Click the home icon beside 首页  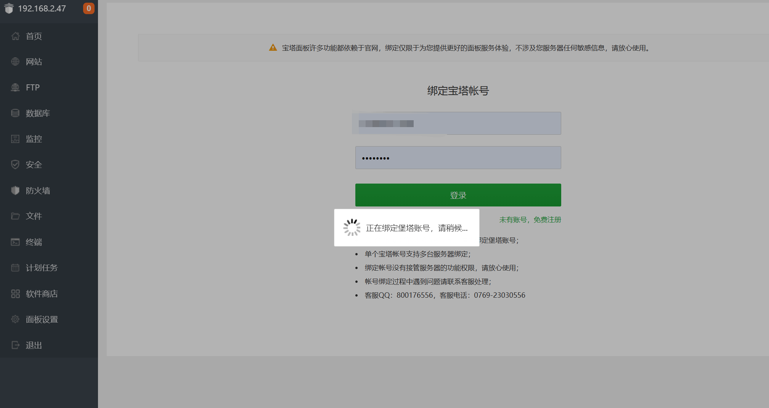point(15,36)
